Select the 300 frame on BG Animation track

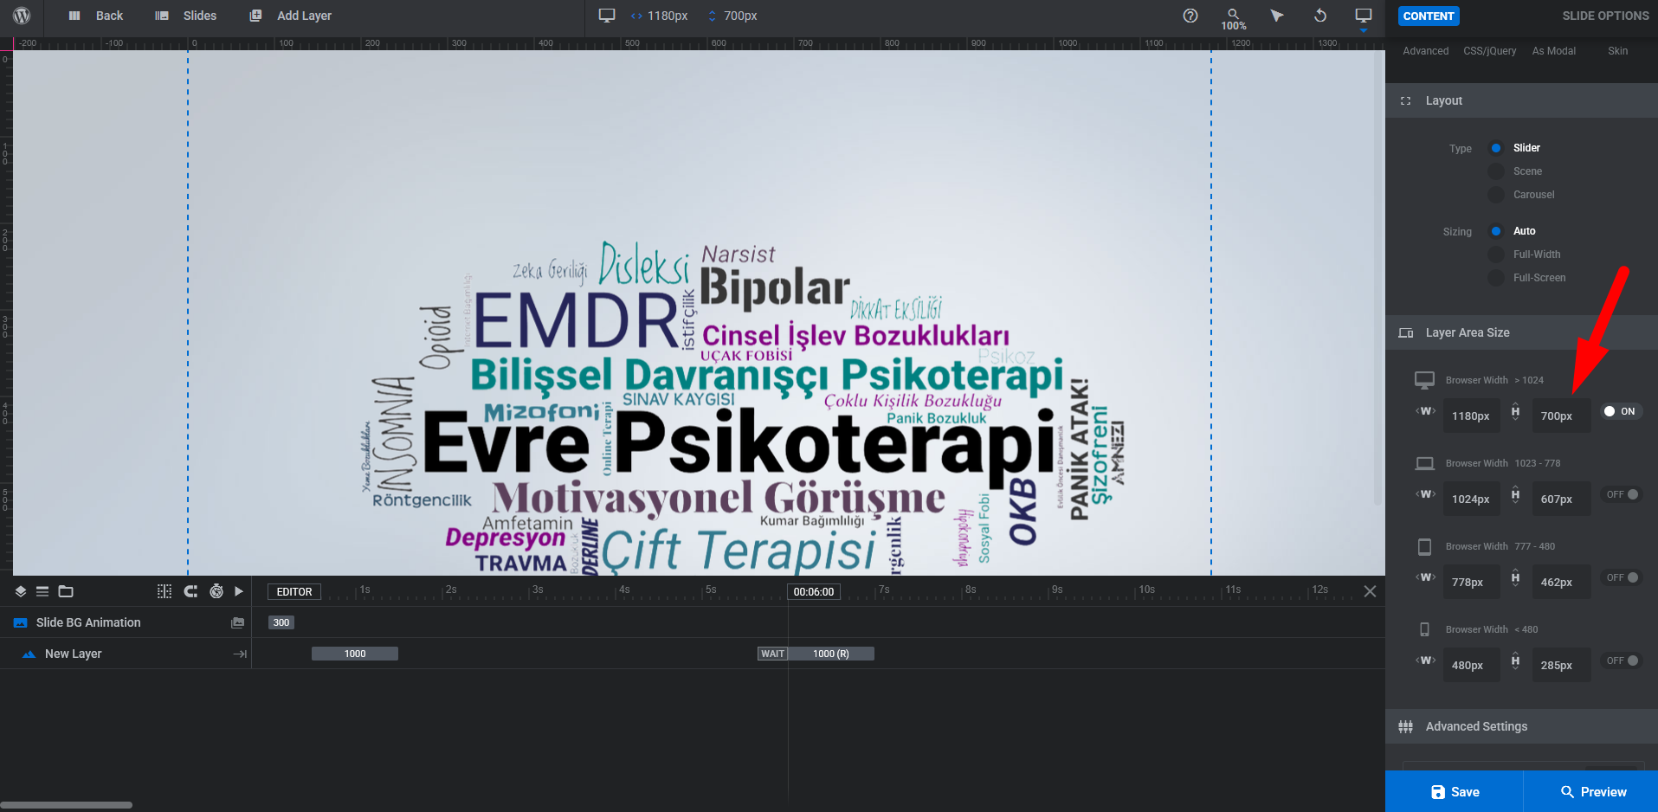point(281,622)
